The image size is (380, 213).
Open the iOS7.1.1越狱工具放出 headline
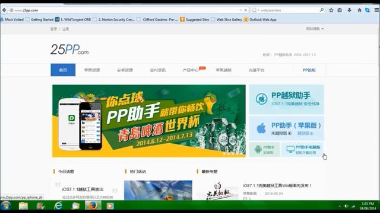click(83, 189)
